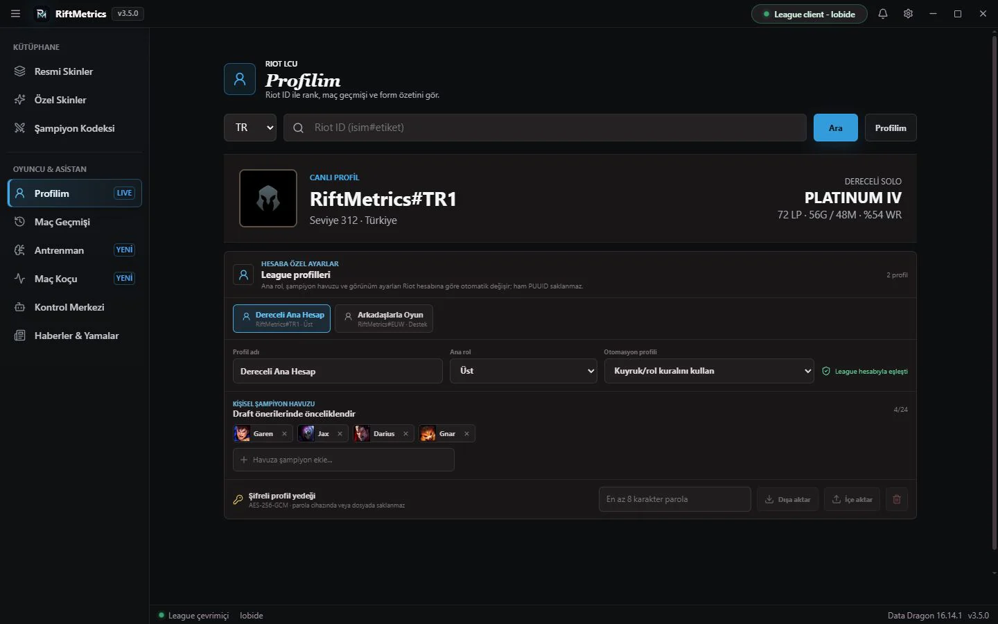Focus the Havuza şampiyon ekle field
The width and height of the screenshot is (998, 624).
(x=344, y=460)
